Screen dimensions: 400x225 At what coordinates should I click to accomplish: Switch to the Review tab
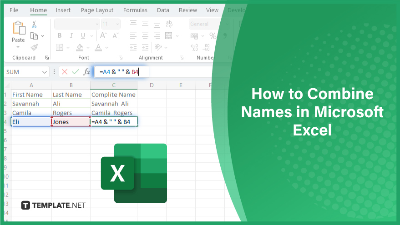coord(188,10)
